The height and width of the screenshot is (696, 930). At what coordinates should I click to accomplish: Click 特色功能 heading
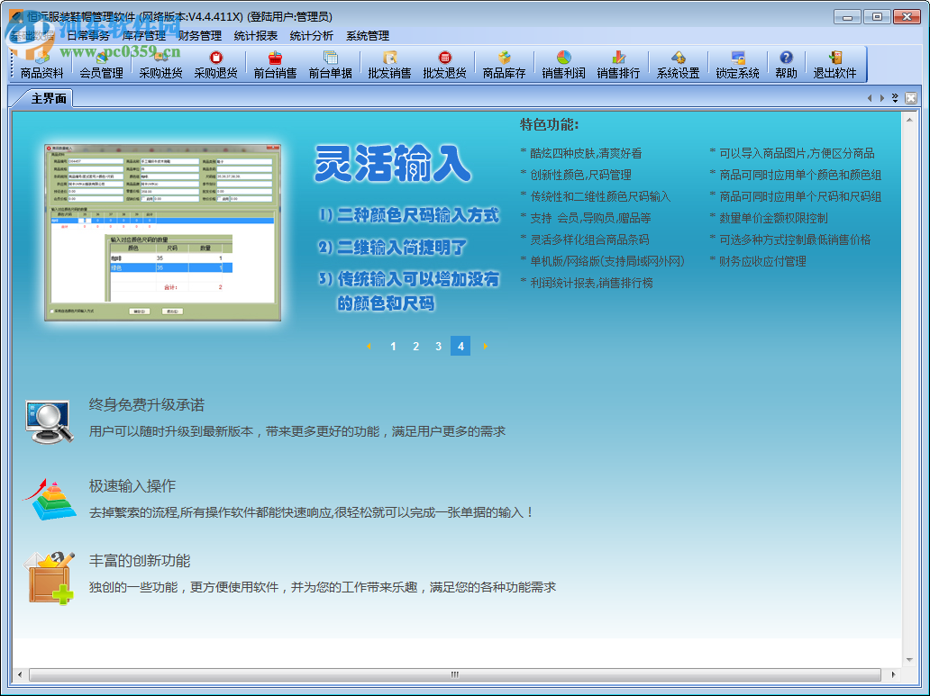549,124
